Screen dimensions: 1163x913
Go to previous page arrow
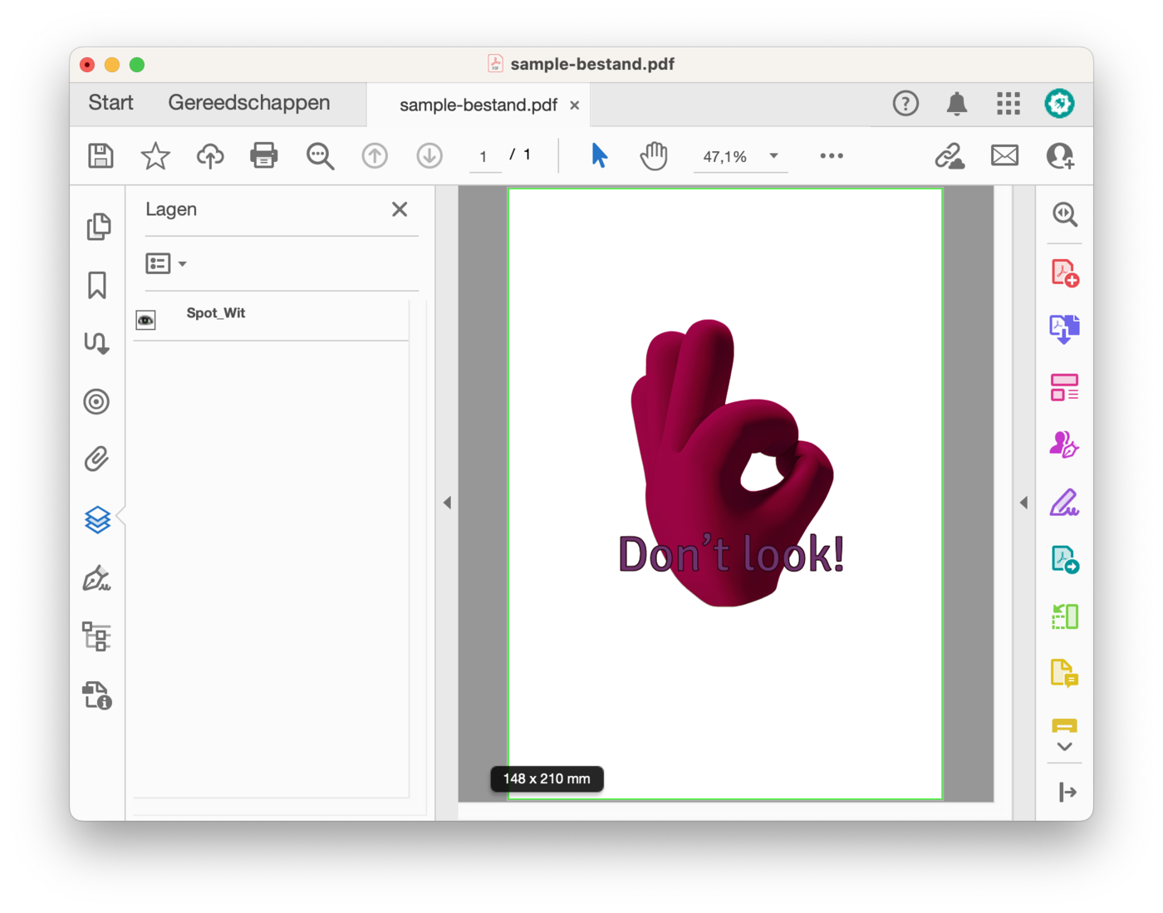[375, 156]
